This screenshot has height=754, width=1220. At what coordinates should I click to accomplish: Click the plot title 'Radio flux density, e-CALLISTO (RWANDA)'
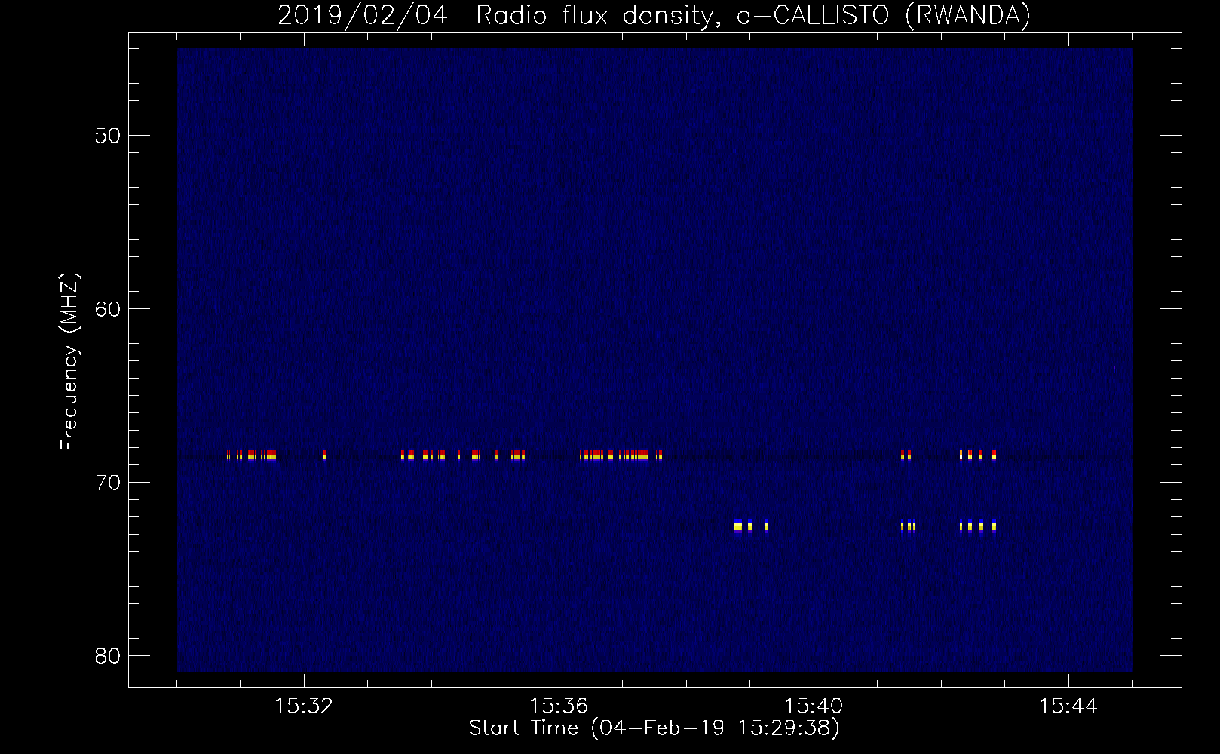click(x=753, y=15)
